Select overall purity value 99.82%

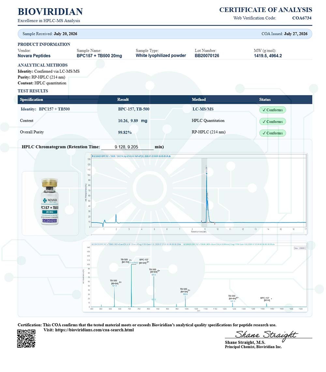point(125,132)
